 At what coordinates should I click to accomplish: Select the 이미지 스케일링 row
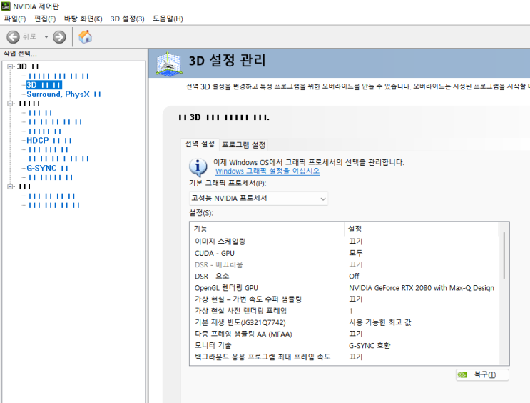click(344, 242)
